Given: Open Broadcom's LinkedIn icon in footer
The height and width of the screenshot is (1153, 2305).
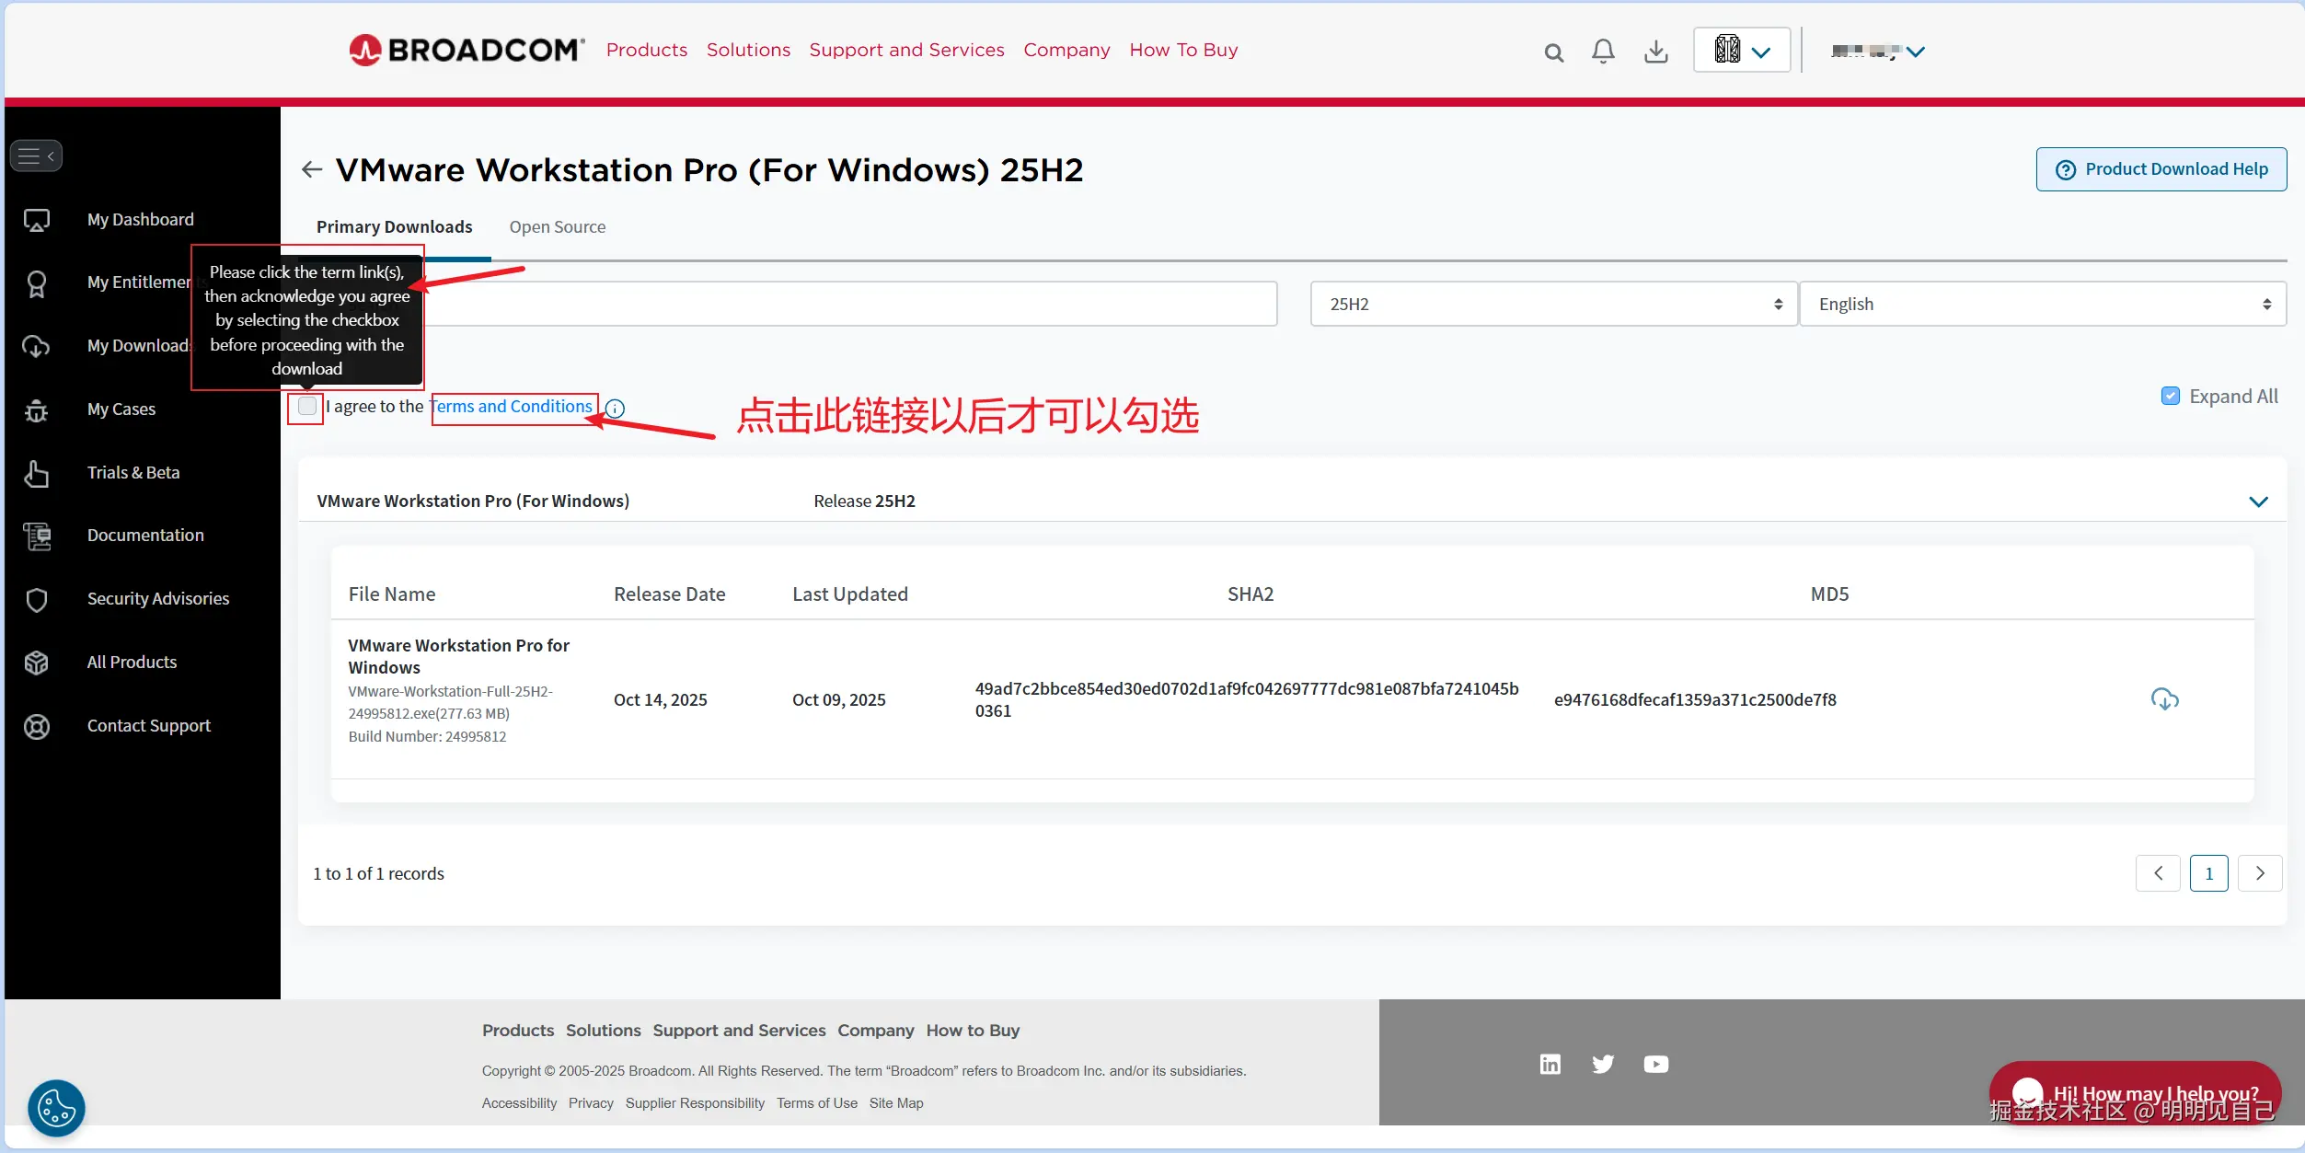Looking at the screenshot, I should (x=1550, y=1065).
